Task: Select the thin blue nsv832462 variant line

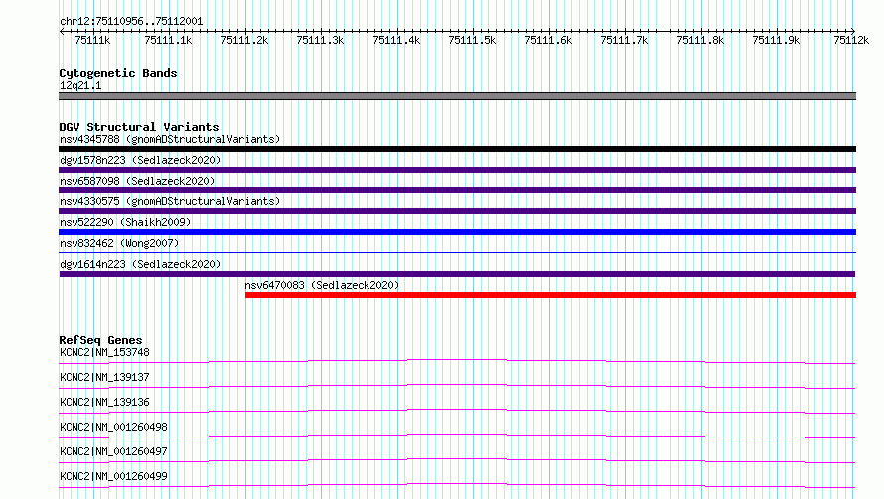Action: 457,252
